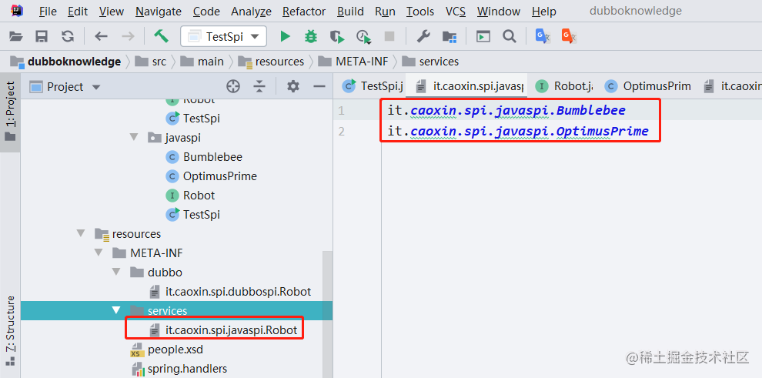Open the Build menu
The height and width of the screenshot is (378, 762).
(x=350, y=12)
